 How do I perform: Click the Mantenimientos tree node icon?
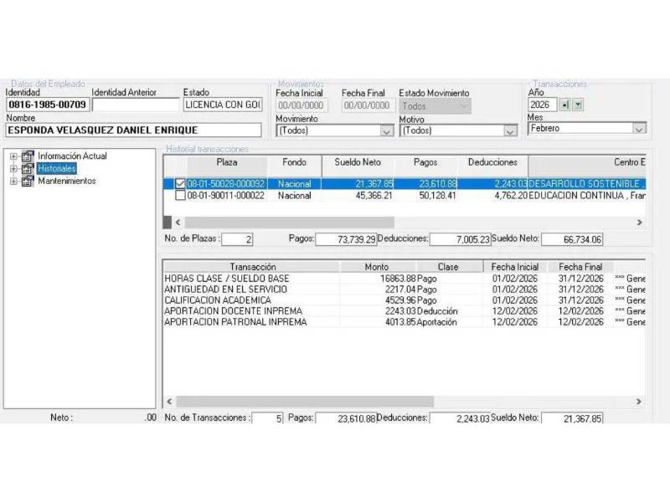click(x=28, y=181)
